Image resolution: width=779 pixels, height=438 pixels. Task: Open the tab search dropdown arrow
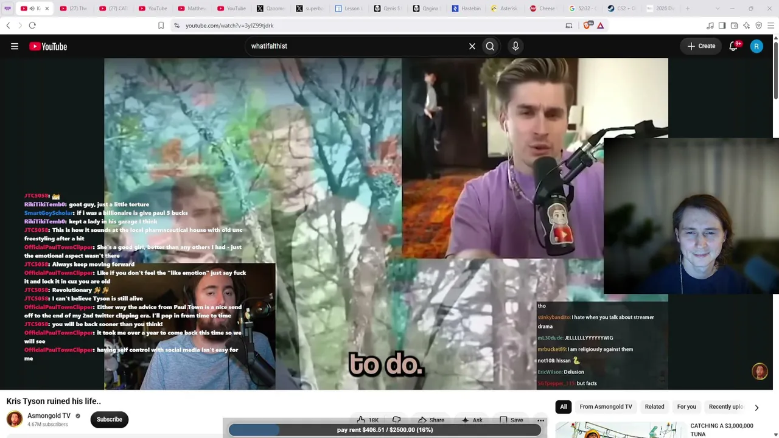717,9
